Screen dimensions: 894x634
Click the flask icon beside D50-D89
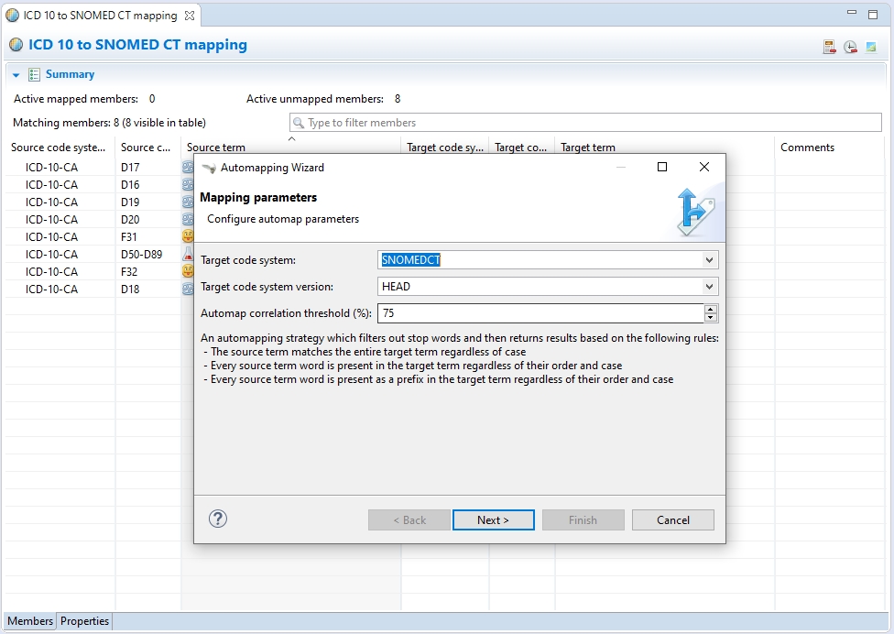pyautogui.click(x=188, y=254)
